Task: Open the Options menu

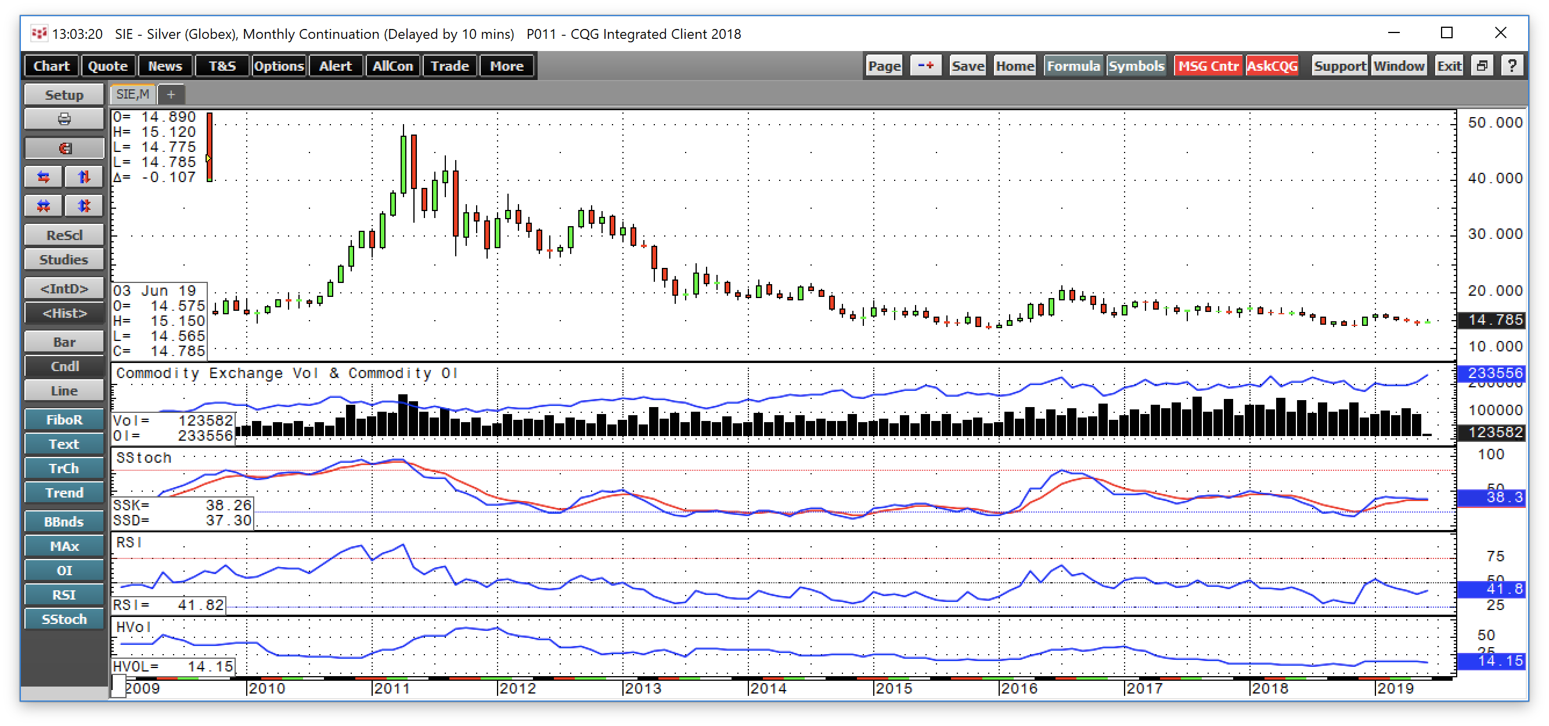Action: click(x=279, y=66)
